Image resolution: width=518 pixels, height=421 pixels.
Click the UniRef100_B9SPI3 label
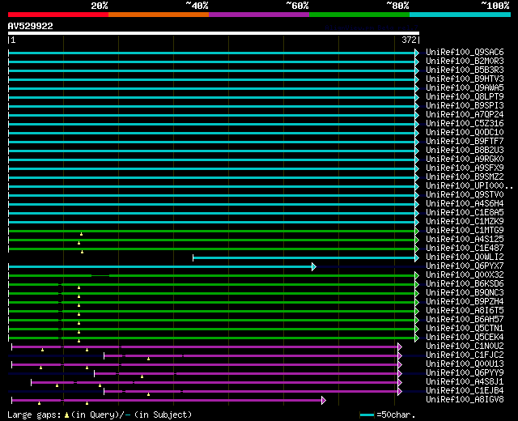point(465,106)
